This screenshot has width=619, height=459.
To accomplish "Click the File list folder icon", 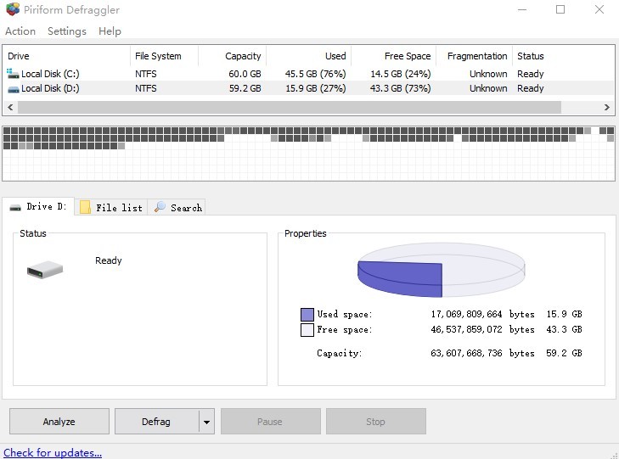I will 86,207.
